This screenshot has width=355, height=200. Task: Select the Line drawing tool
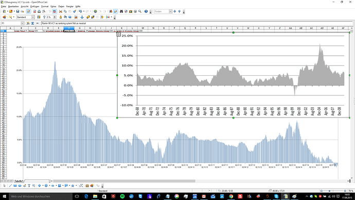(x=10, y=186)
